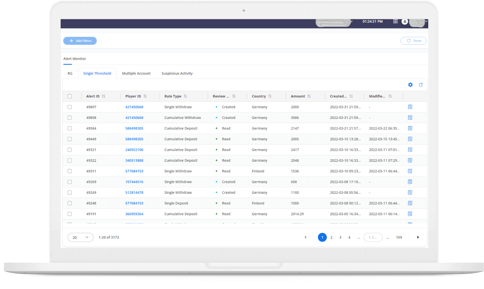Switch to the RG tab

(x=70, y=73)
